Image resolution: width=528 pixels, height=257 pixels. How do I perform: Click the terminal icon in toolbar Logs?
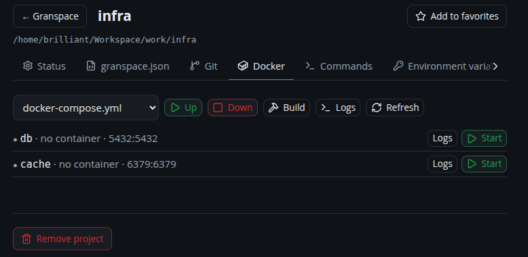[x=325, y=108]
